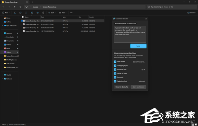Screen dimensions: 198x126
Task: Click the PC monitor icon in address bar
Action: click(26, 7)
